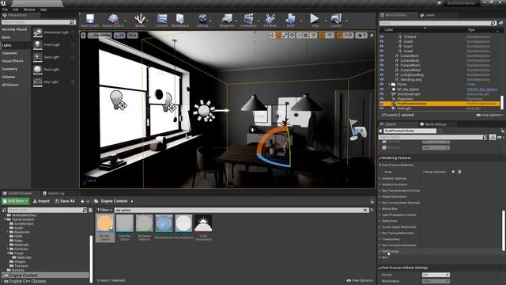Activate the VR Mode toolbar icon
The height and width of the screenshot is (285, 506).
(x=270, y=20)
